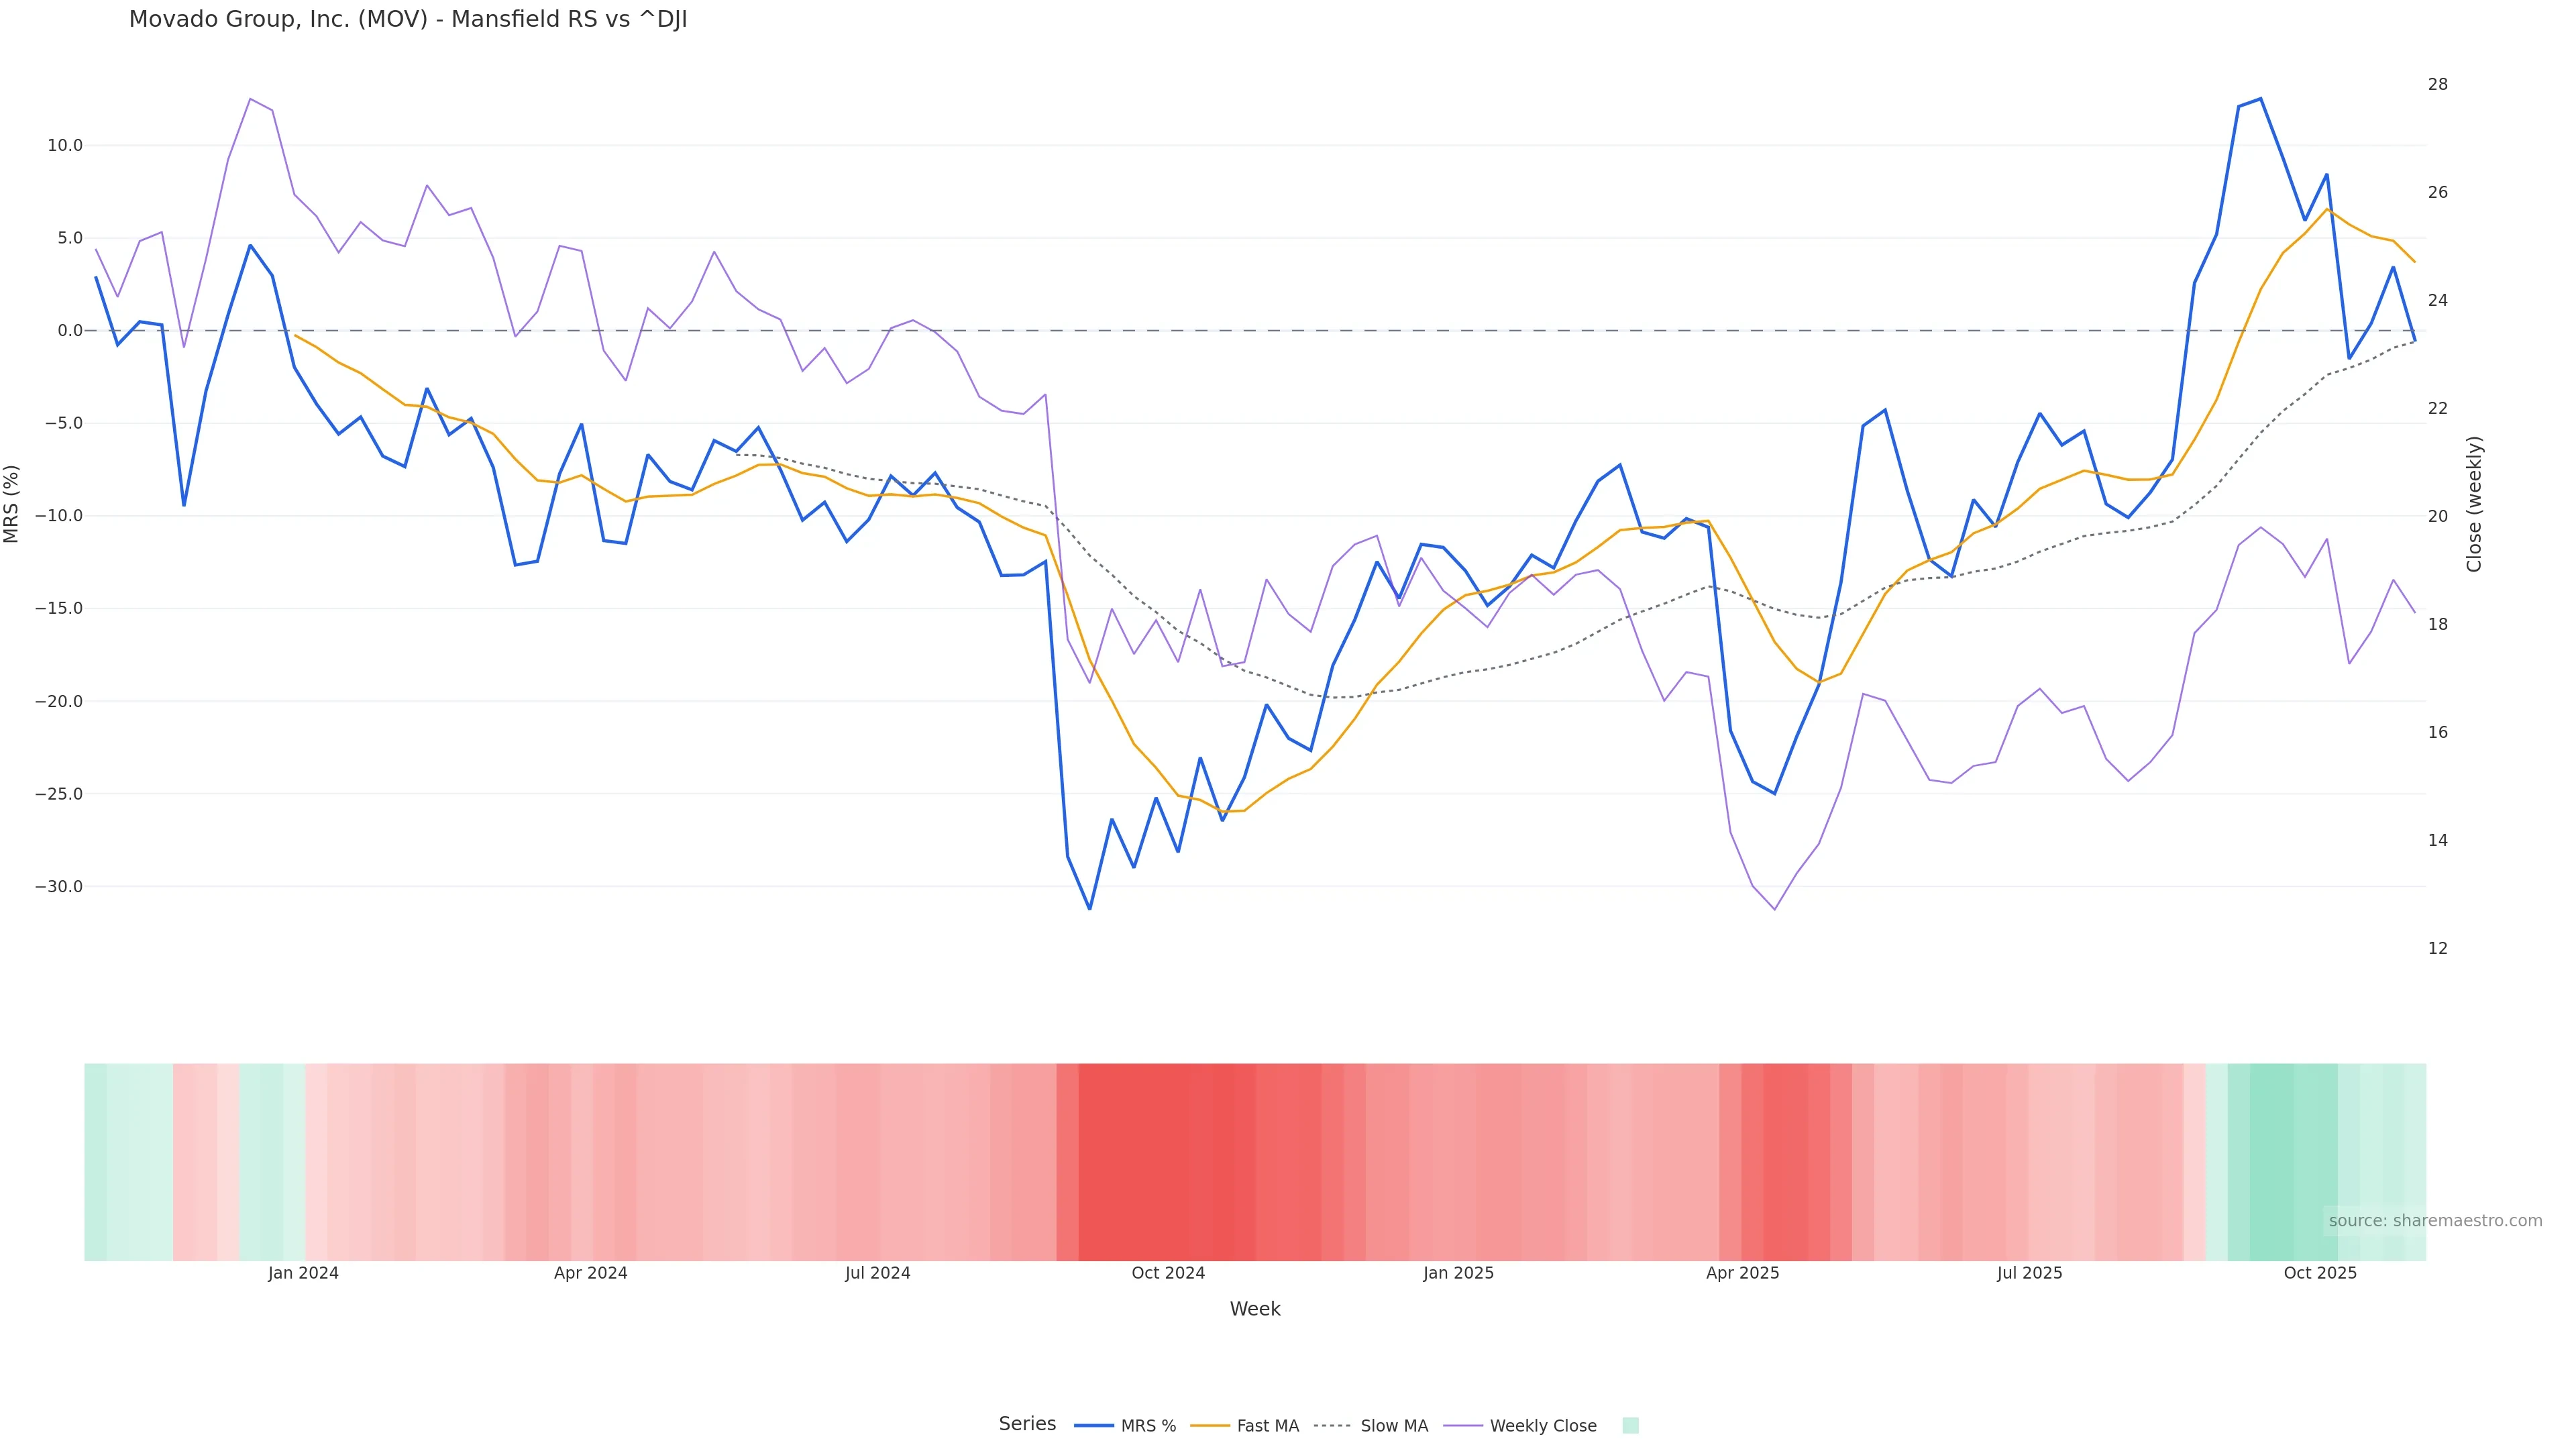Click the Jul 2024 week tick label

(x=877, y=1273)
